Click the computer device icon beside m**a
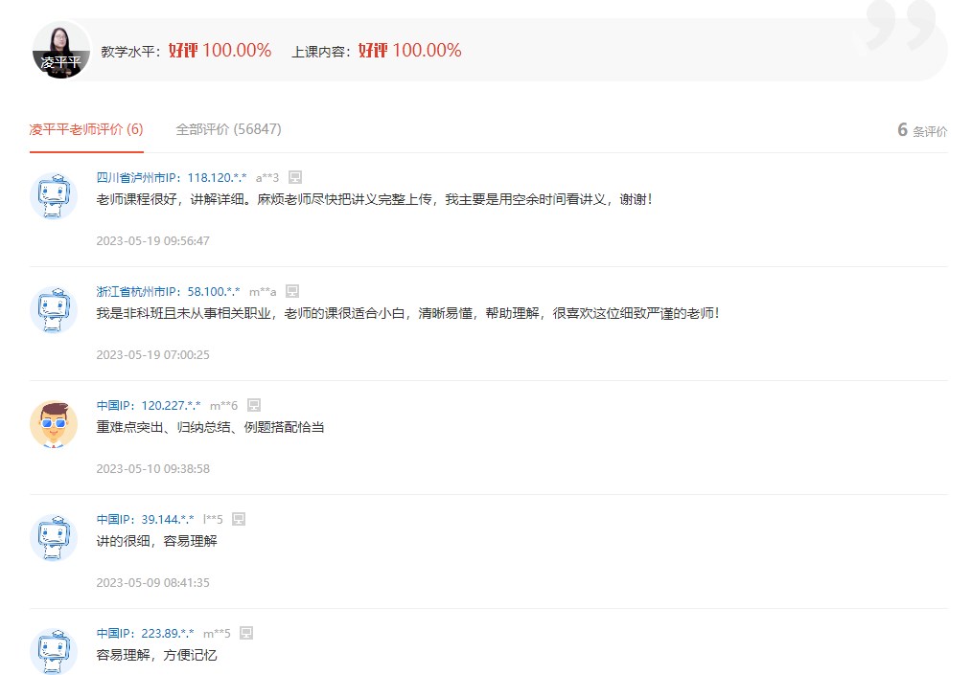The width and height of the screenshot is (972, 675). click(x=292, y=292)
